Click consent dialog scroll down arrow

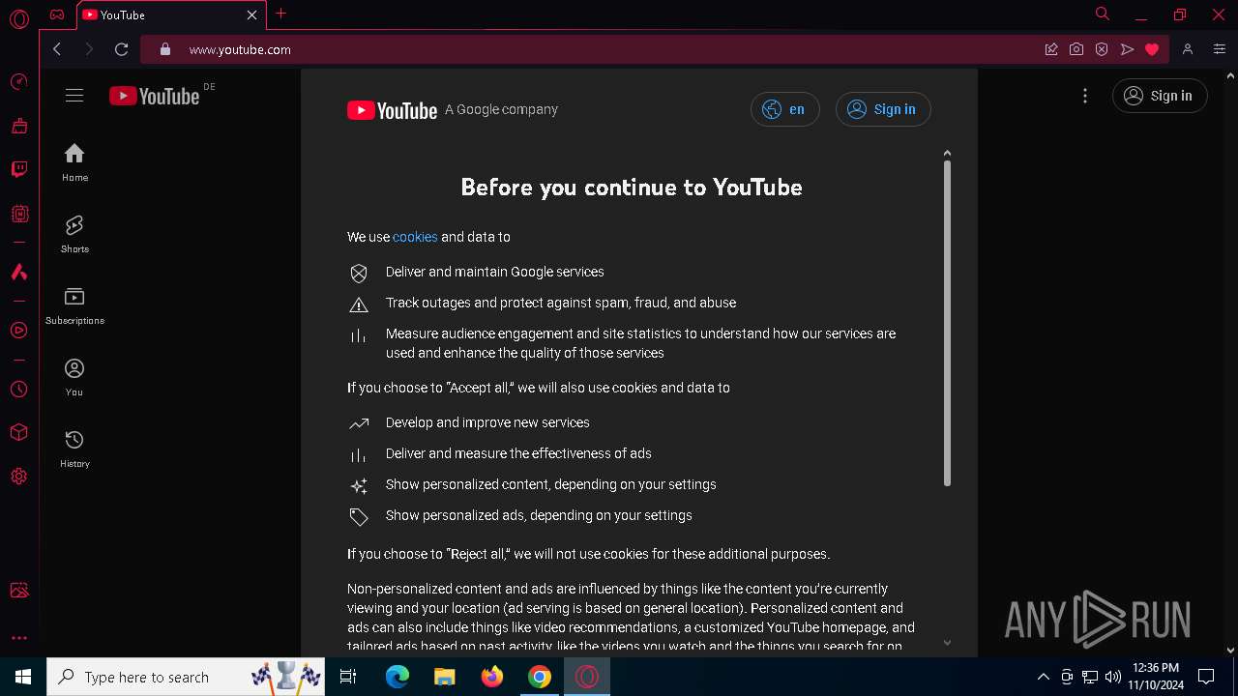pyautogui.click(x=947, y=643)
